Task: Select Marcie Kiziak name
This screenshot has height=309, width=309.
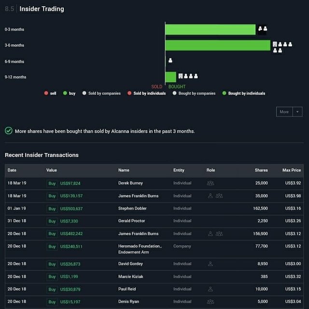Action: 131,277
